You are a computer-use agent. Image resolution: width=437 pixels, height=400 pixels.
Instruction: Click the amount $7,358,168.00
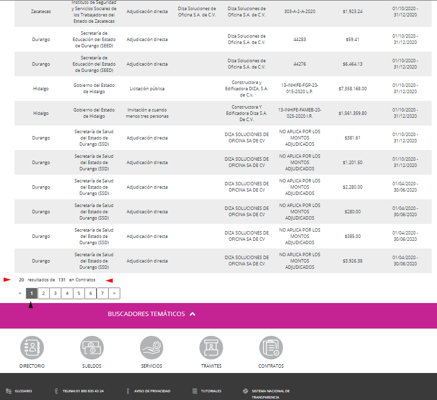click(x=352, y=89)
